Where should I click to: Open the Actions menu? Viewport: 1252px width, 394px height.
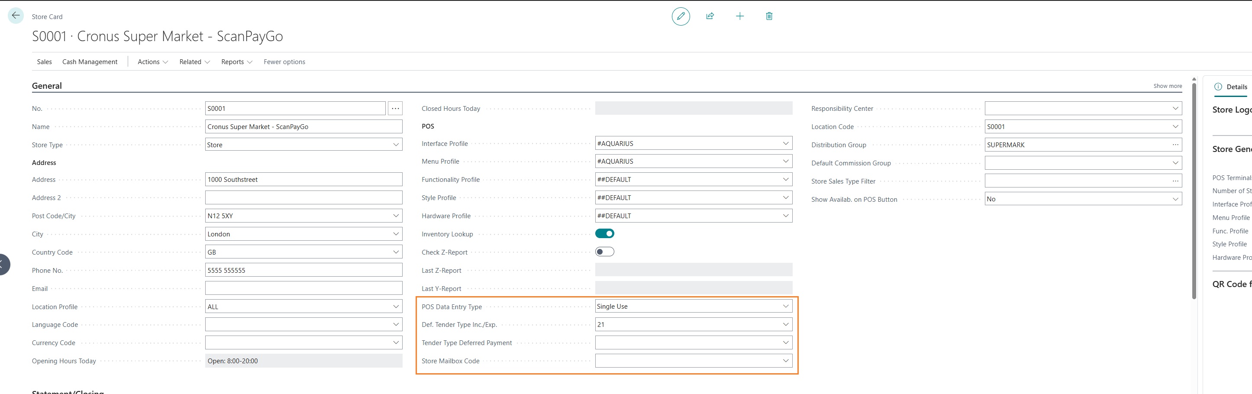[153, 62]
